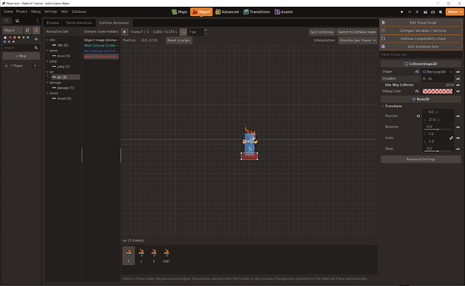This screenshot has height=286, width=465.
Task: Open the Maker dropdown button
Action: (454, 12)
